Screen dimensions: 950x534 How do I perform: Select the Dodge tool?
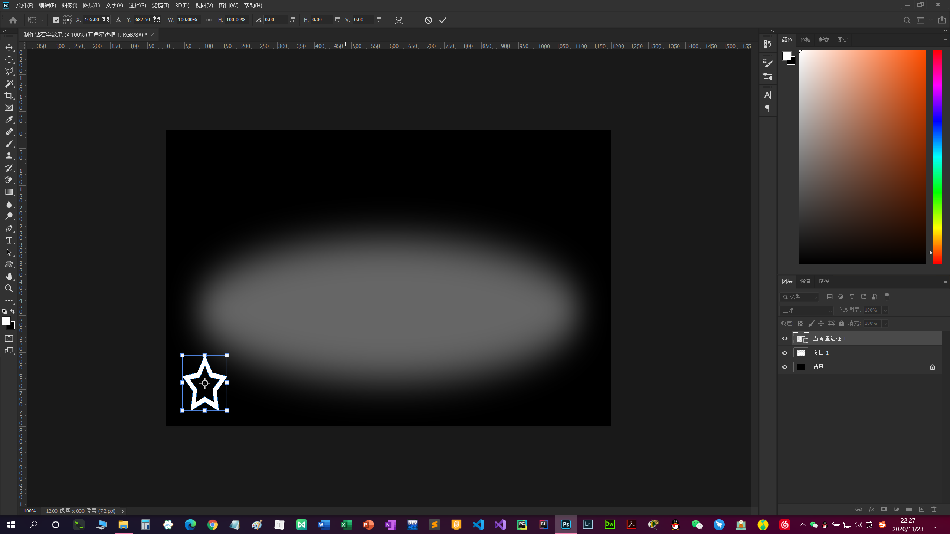click(9, 216)
